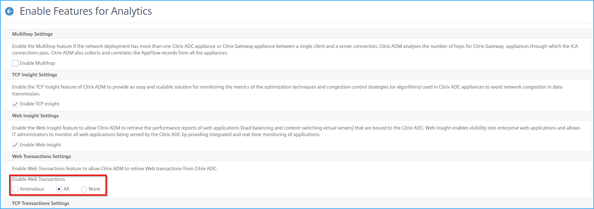Uncheck the Enable TCP Insight checkbox
The width and height of the screenshot is (594, 209).
[x=15, y=104]
